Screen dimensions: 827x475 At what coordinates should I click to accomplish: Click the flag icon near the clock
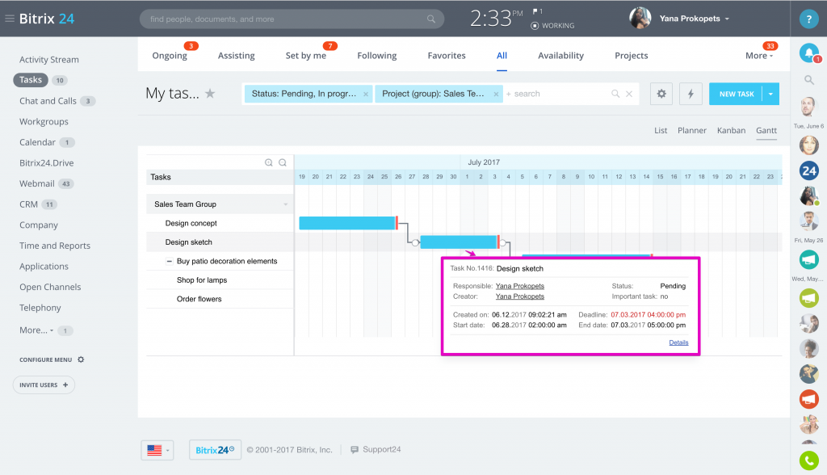[x=535, y=11]
